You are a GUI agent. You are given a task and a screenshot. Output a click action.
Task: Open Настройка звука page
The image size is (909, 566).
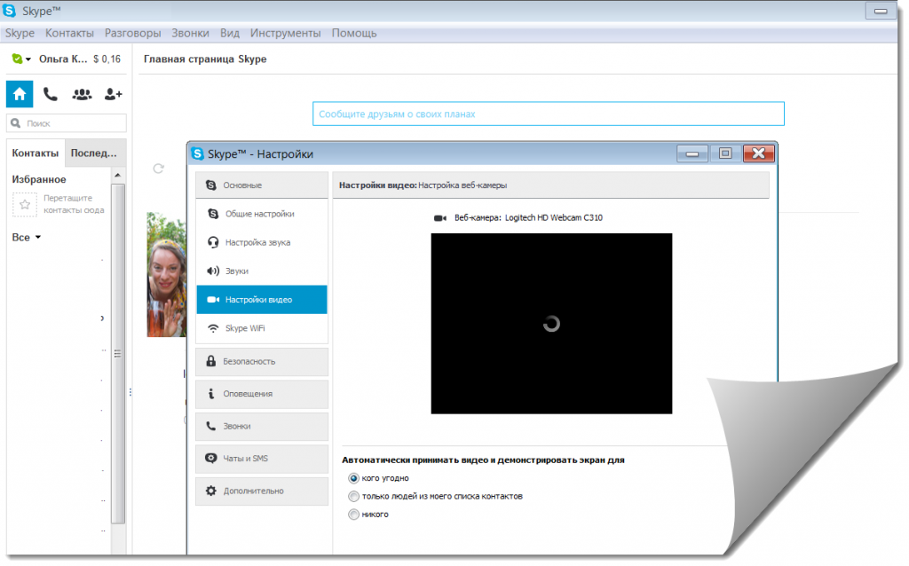point(262,242)
